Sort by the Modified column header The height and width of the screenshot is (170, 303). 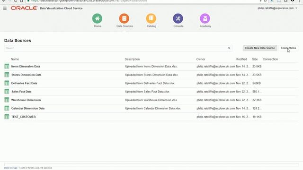(x=241, y=59)
